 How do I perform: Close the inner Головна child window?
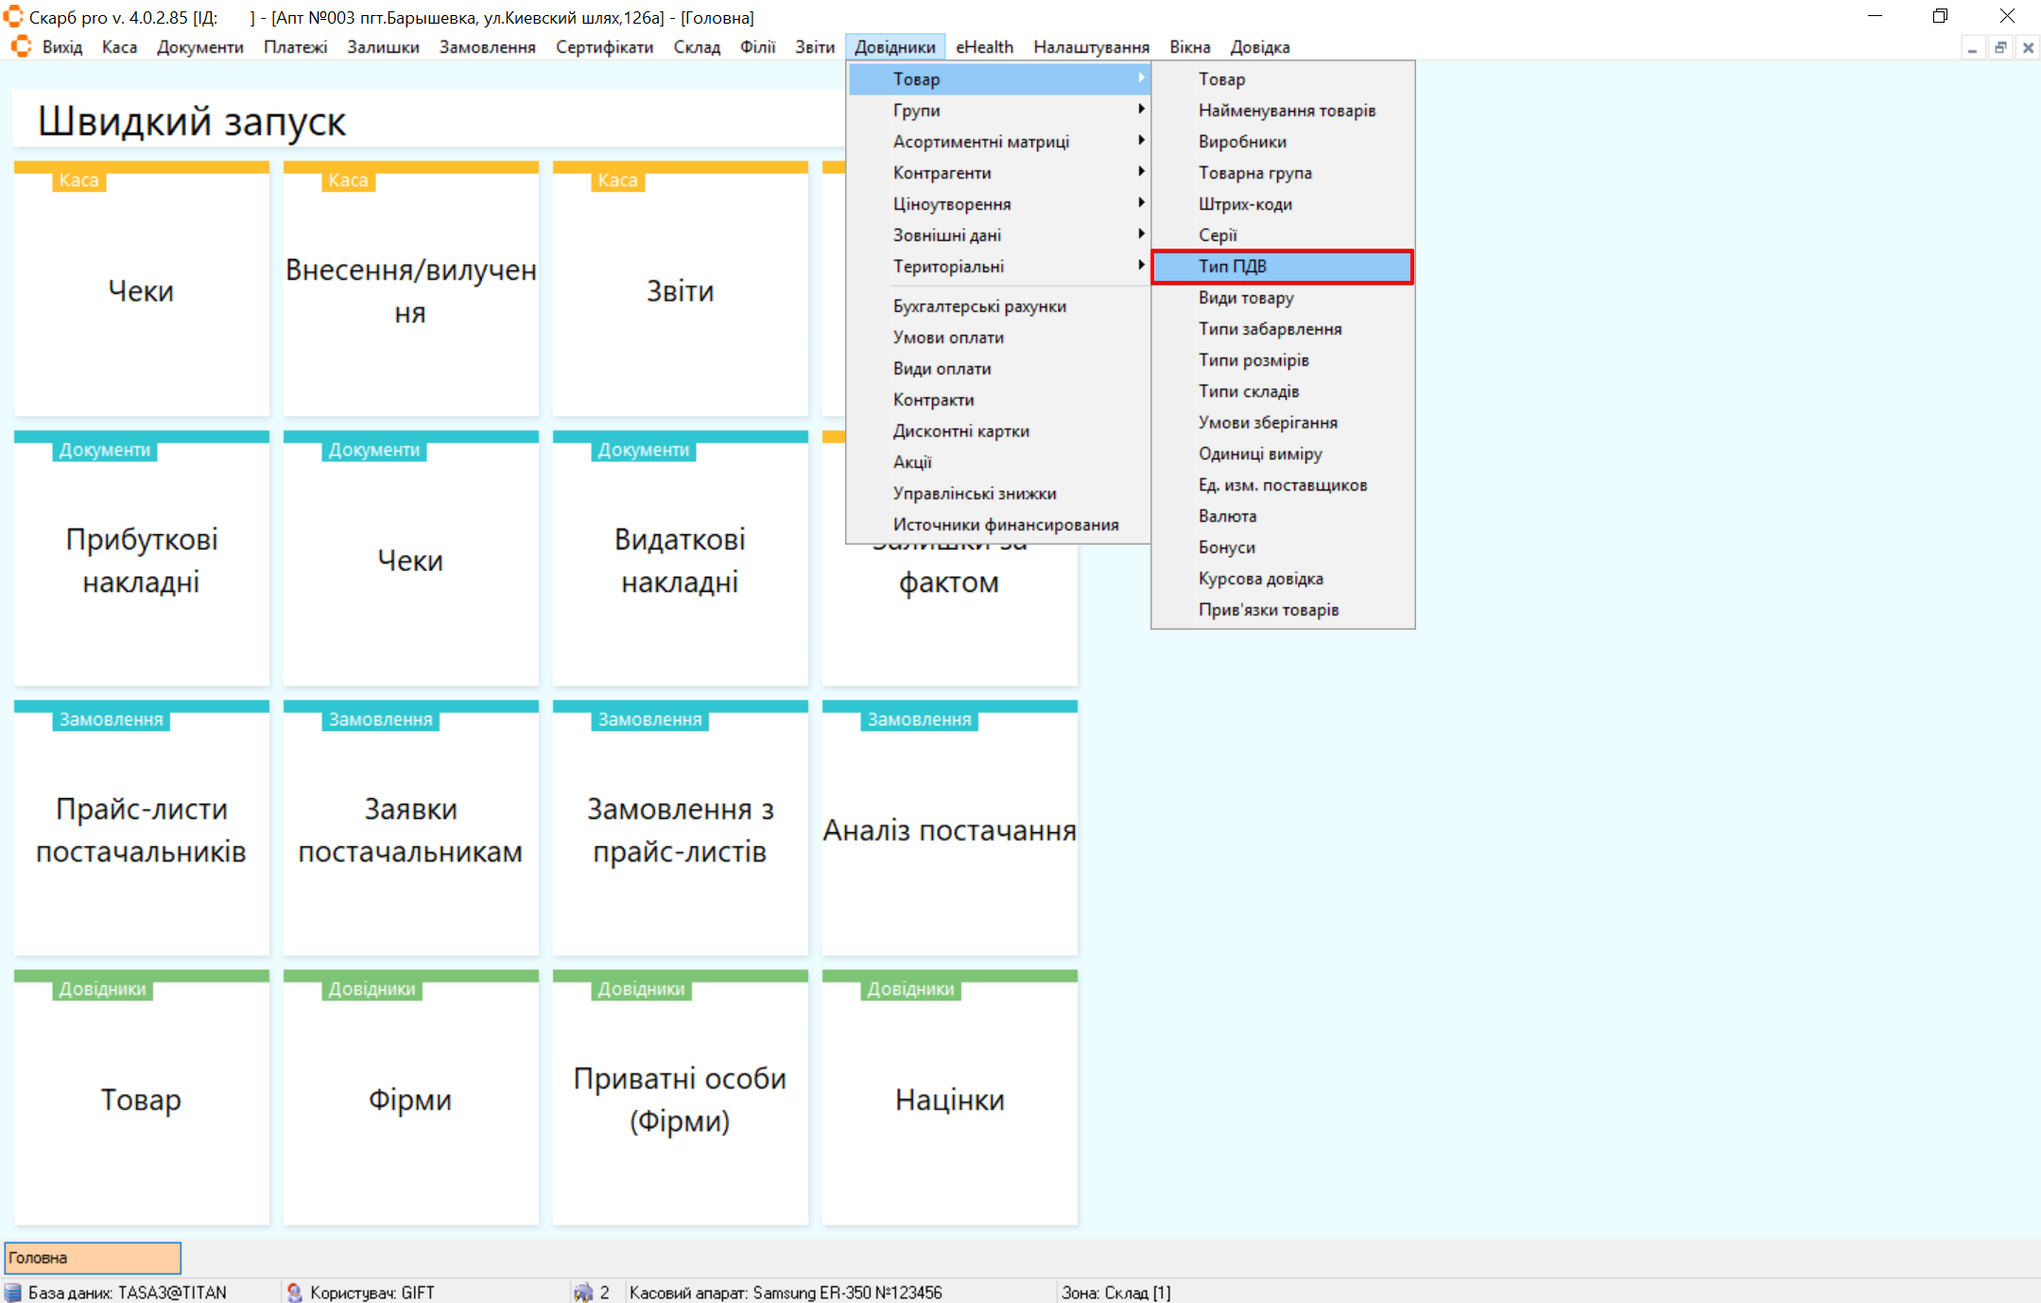(2028, 47)
